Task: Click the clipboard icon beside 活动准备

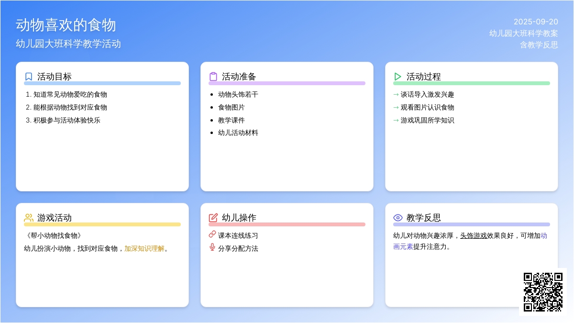Action: [x=213, y=77]
